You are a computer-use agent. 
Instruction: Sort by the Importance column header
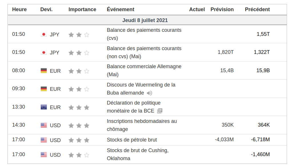point(82,9)
